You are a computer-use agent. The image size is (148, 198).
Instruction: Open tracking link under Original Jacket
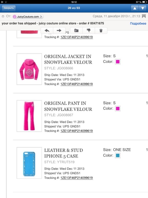point(77,84)
